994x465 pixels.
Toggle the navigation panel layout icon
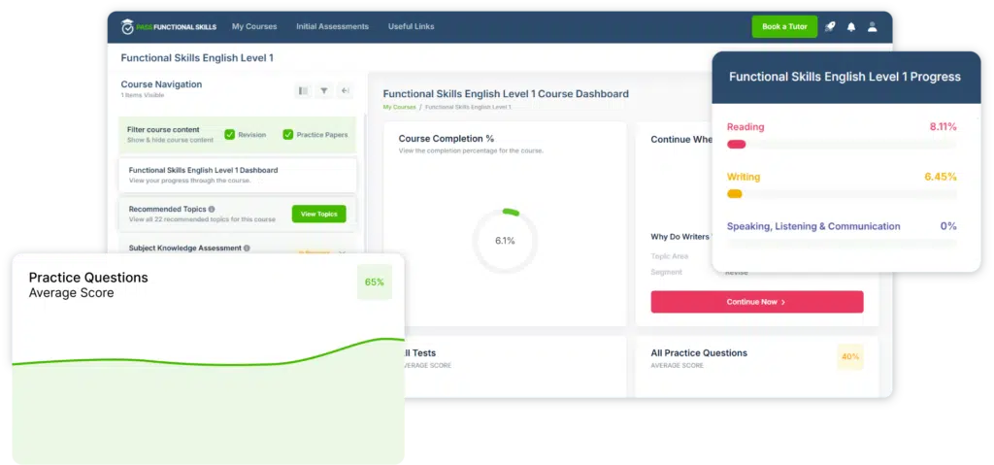click(303, 90)
